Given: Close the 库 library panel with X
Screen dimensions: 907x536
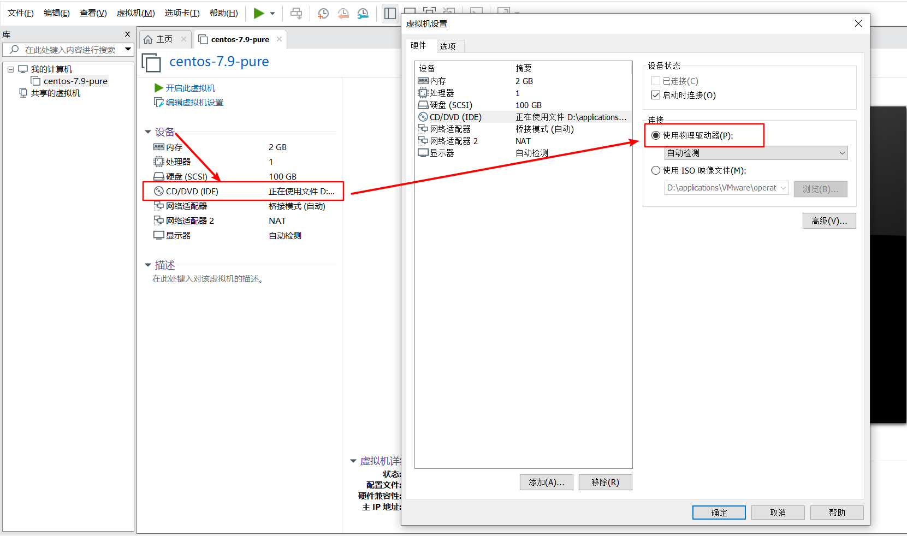Looking at the screenshot, I should point(127,34).
